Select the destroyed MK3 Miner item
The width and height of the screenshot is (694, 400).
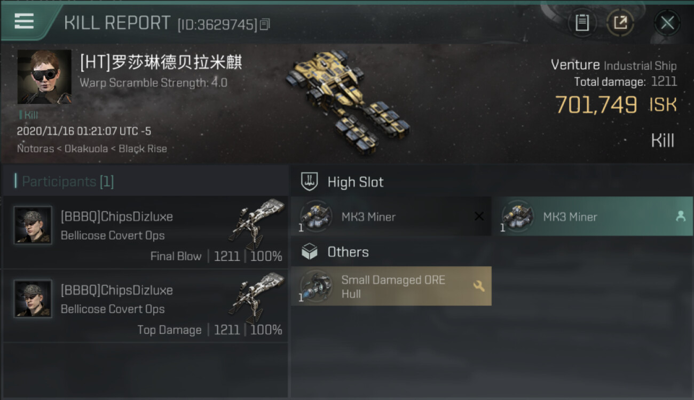pyautogui.click(x=391, y=216)
